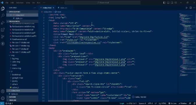Click Prettier in the status bar

(x=183, y=104)
